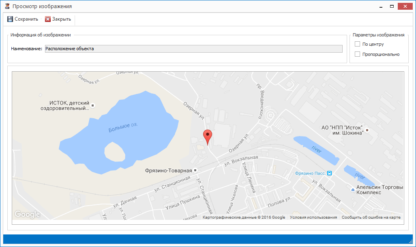Viewport: 416px width, 247px height.
Task: Click the АО НПП Исток marker dot
Action: click(367, 130)
